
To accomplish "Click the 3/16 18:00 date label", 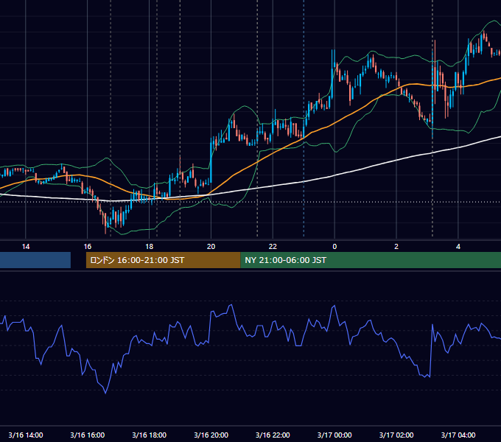I will coord(150,435).
